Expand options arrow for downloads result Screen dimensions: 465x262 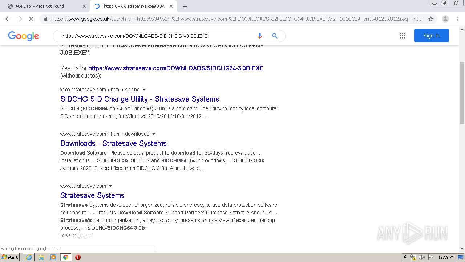(x=154, y=134)
